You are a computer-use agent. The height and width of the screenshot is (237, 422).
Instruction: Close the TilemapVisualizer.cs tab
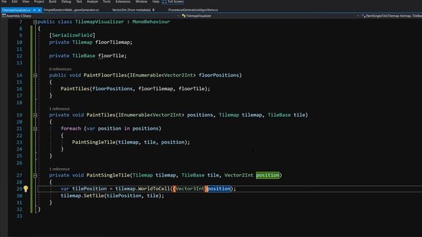[x=40, y=10]
